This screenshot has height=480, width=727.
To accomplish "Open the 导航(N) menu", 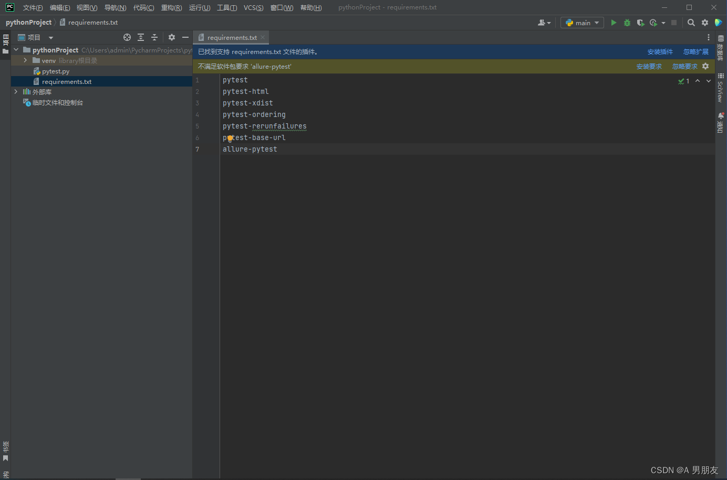I will 115,7.
